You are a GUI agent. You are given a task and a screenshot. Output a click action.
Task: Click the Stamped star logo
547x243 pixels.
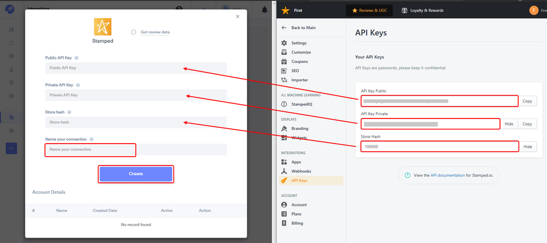pos(103,27)
